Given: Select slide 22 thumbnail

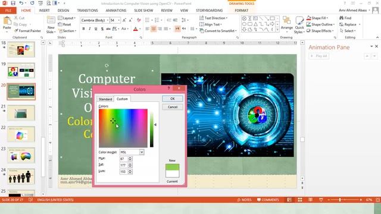Looking at the screenshot, I should (x=21, y=134).
